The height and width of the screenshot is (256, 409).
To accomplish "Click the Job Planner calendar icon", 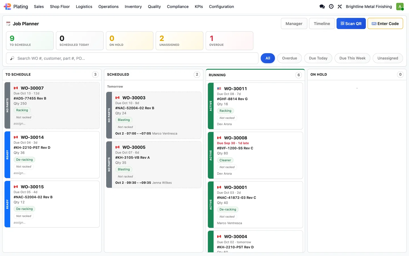I will (8, 24).
